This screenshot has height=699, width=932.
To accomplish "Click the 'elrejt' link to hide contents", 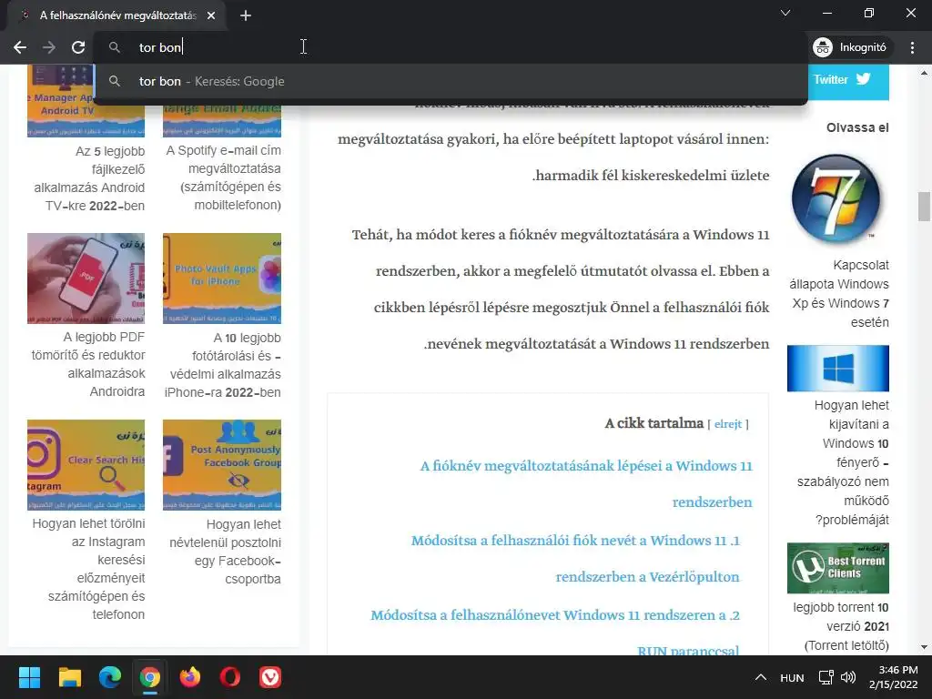I will 727,424.
